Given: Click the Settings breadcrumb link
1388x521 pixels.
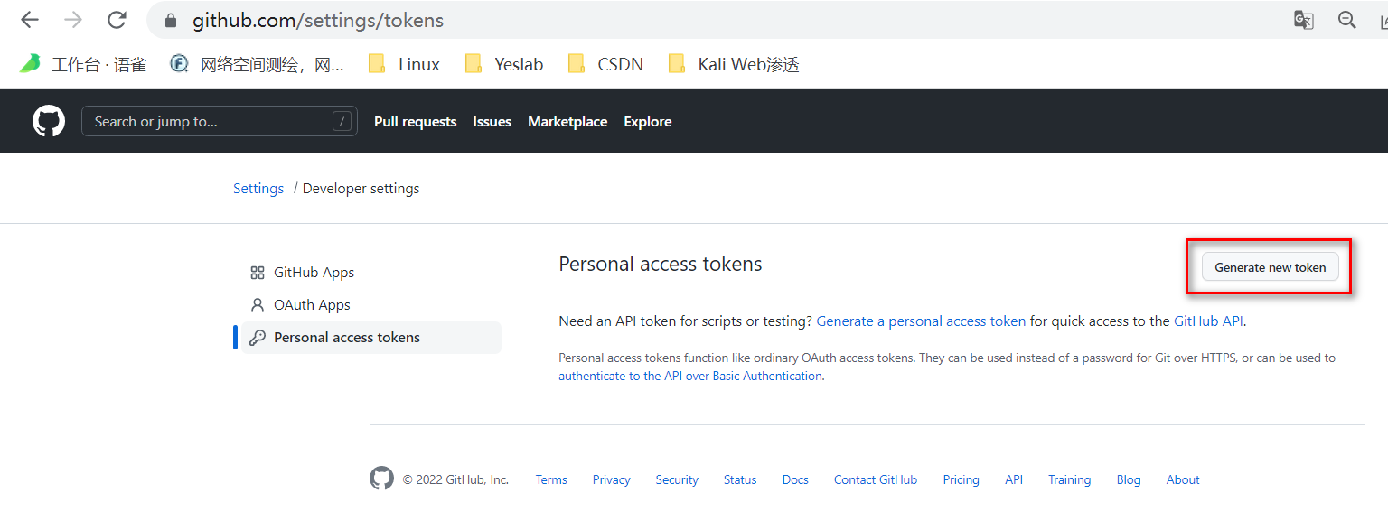Looking at the screenshot, I should [258, 189].
